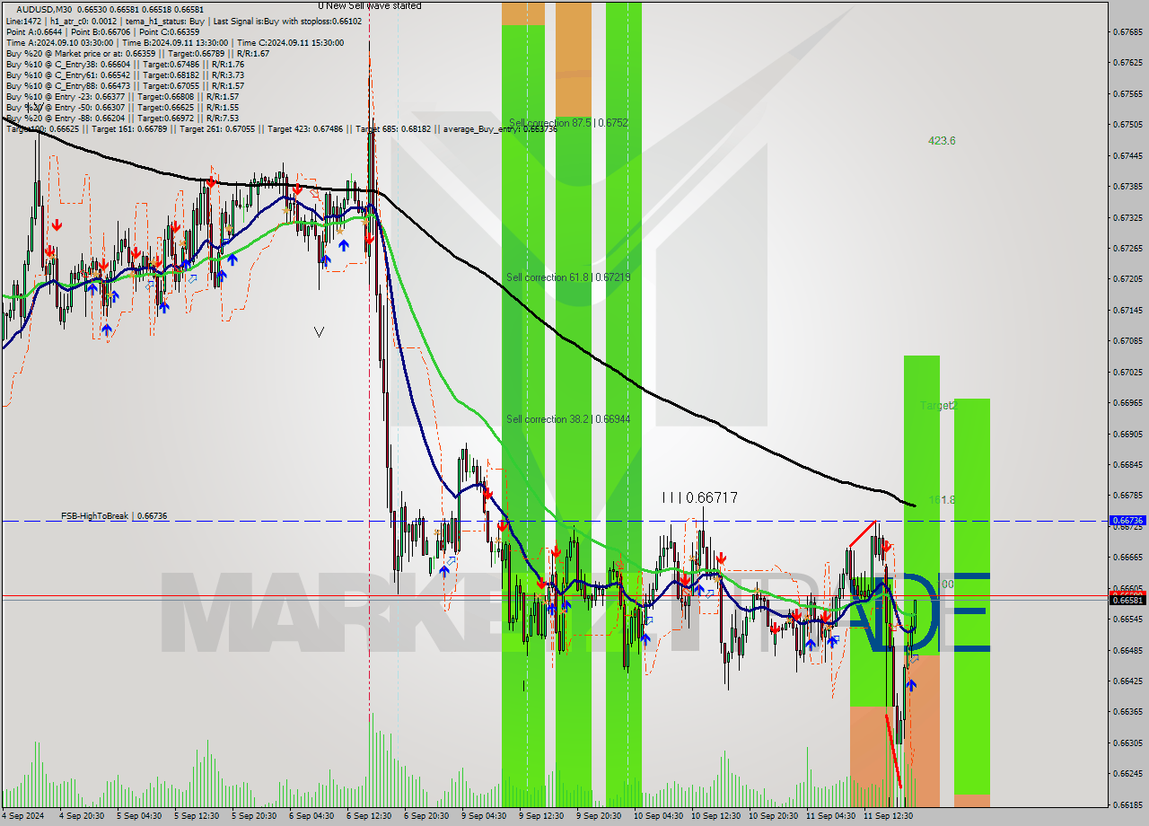Click 'average_Buy_entry' value in targets line
1149x826 pixels.
(x=499, y=129)
